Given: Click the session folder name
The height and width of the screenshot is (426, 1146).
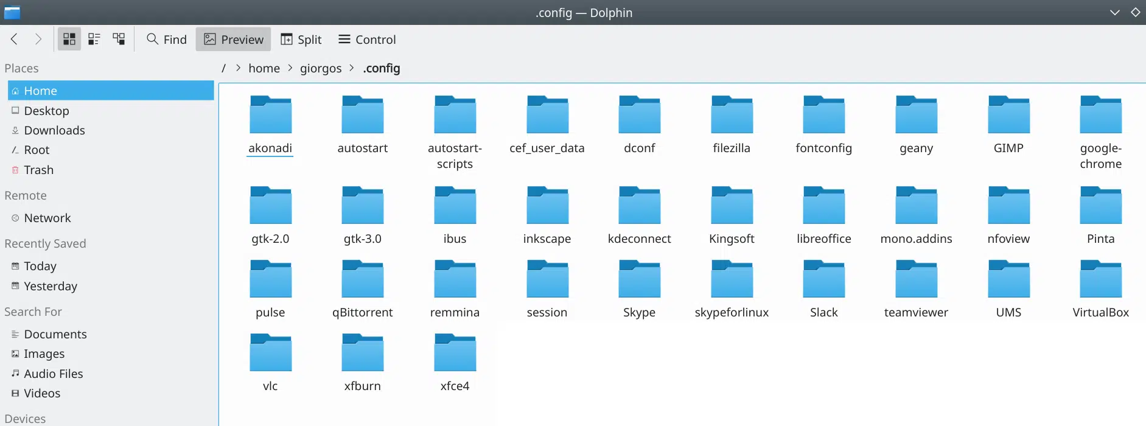Looking at the screenshot, I should tap(547, 313).
